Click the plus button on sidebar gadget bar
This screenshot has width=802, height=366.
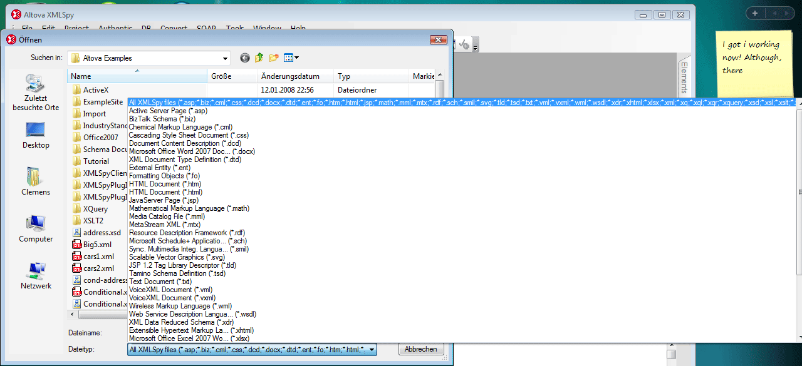coord(755,13)
